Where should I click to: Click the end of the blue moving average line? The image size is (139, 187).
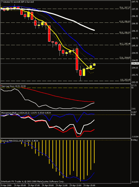94,57
